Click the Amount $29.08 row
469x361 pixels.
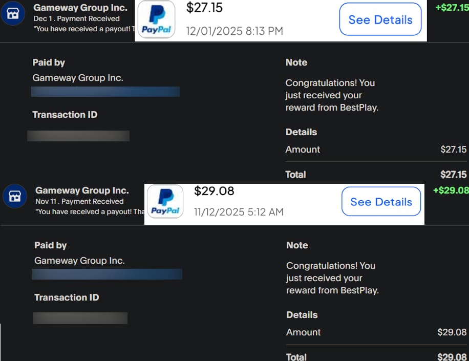click(376, 332)
